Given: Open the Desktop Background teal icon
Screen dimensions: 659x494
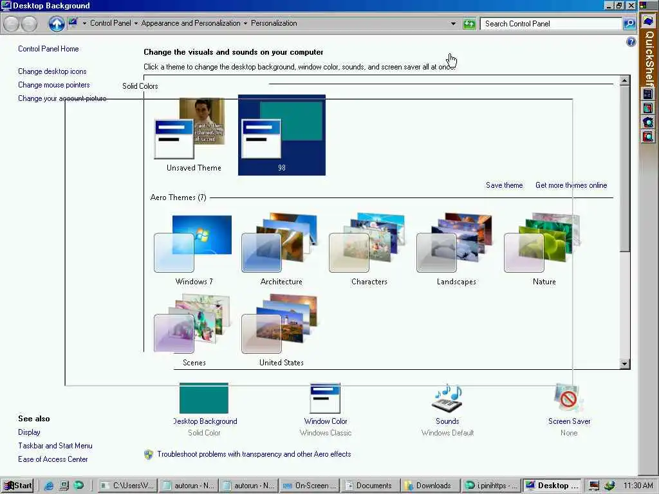Looking at the screenshot, I should [204, 398].
